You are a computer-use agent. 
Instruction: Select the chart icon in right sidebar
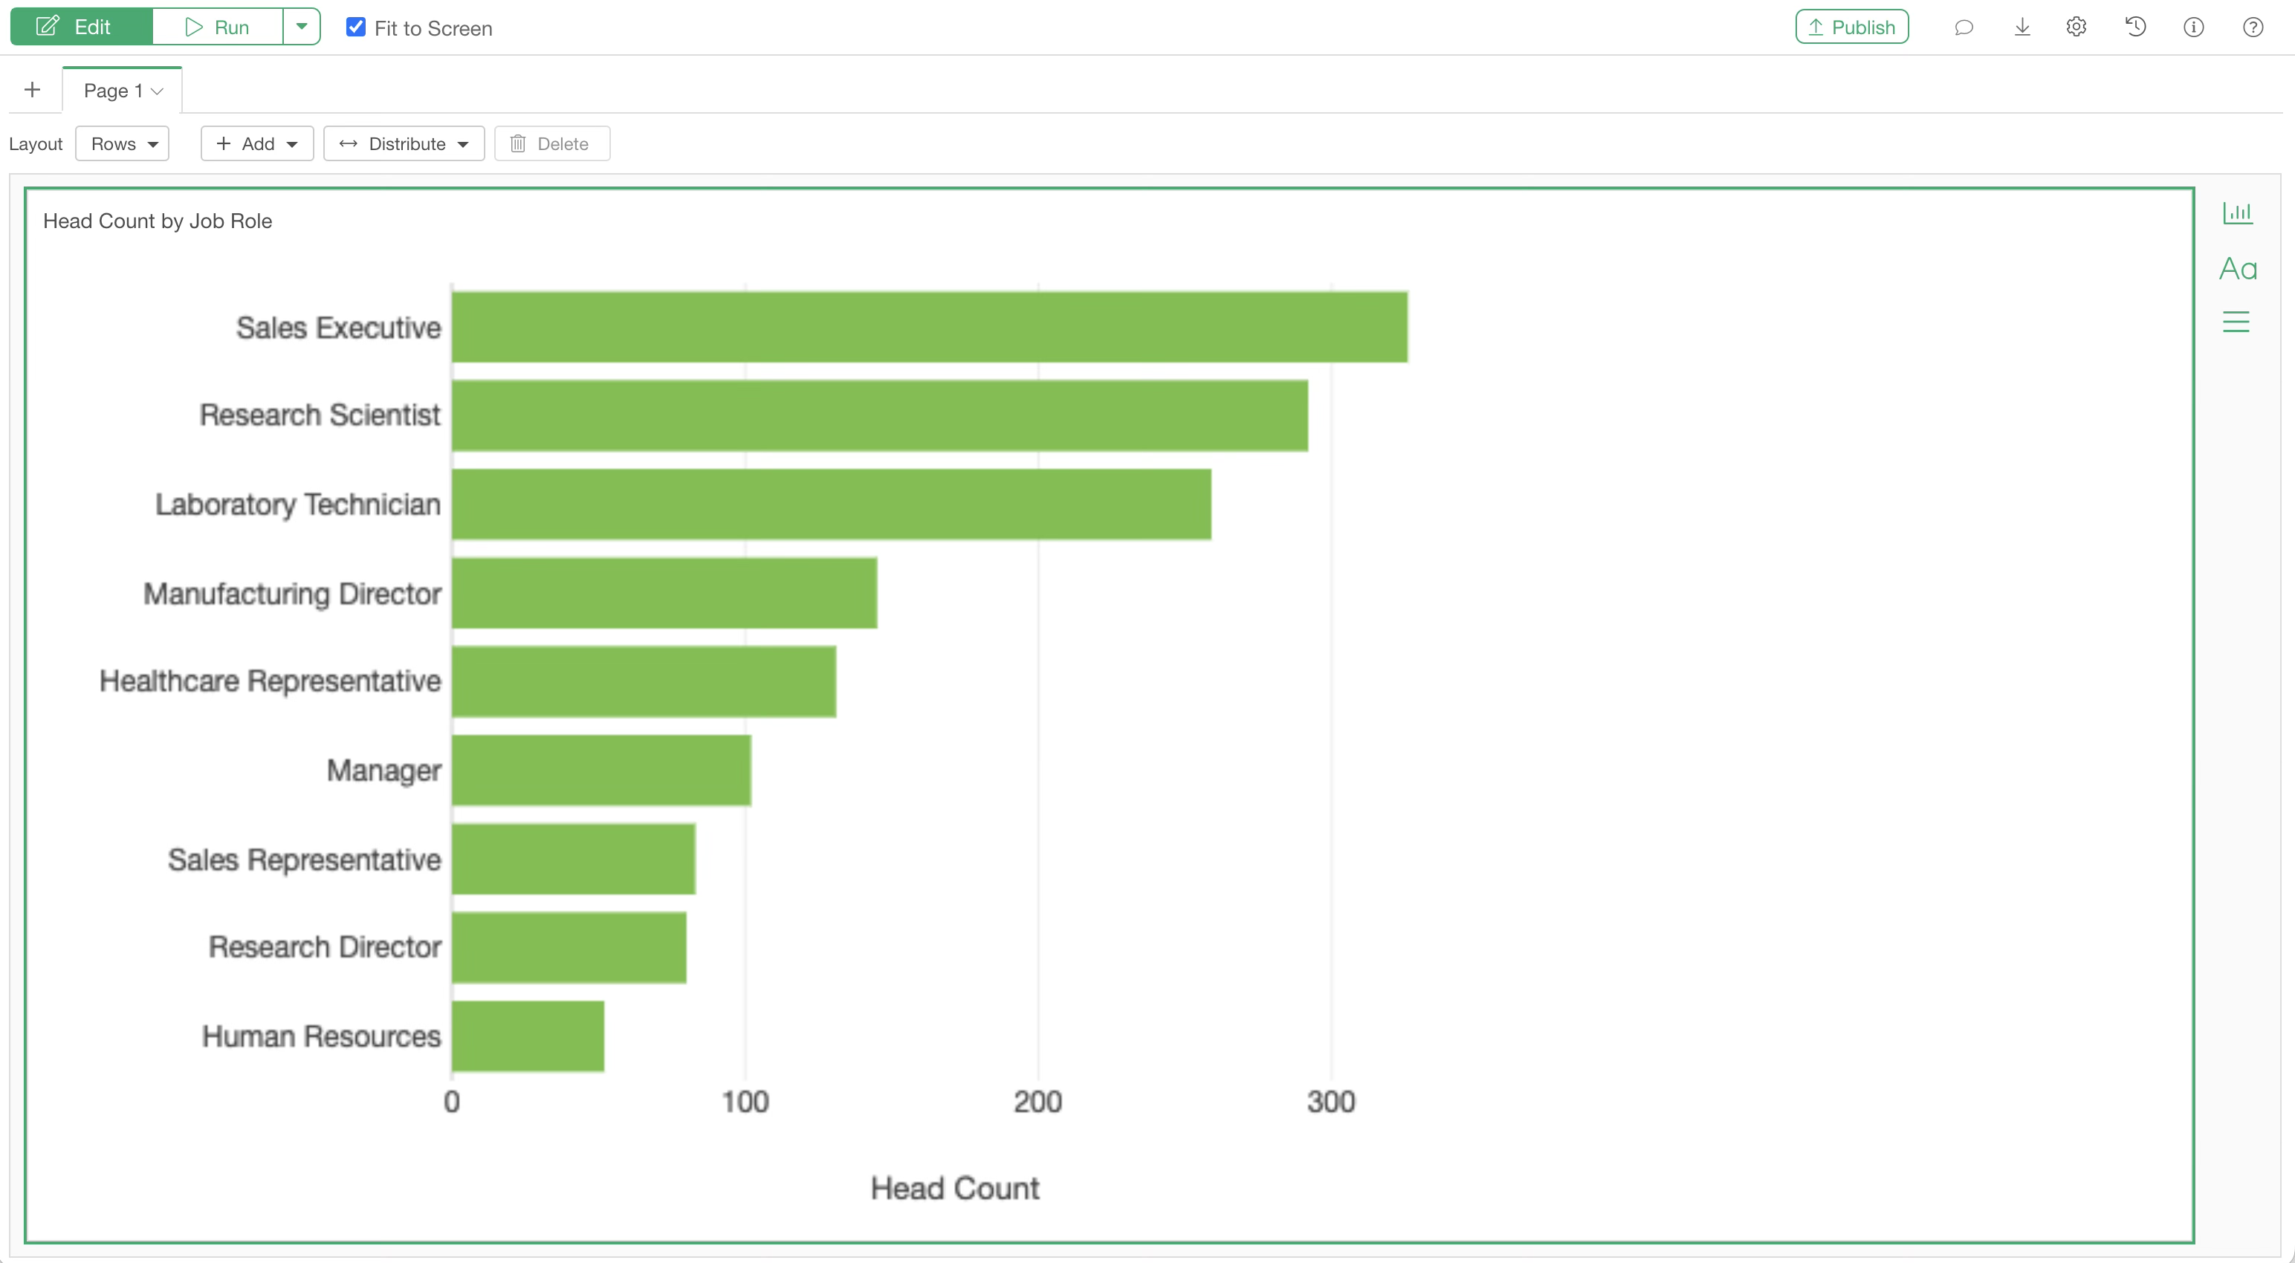[2237, 212]
